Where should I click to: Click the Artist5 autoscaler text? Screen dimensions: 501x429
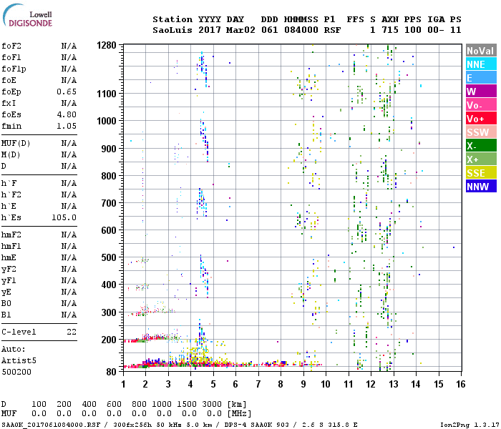19,360
